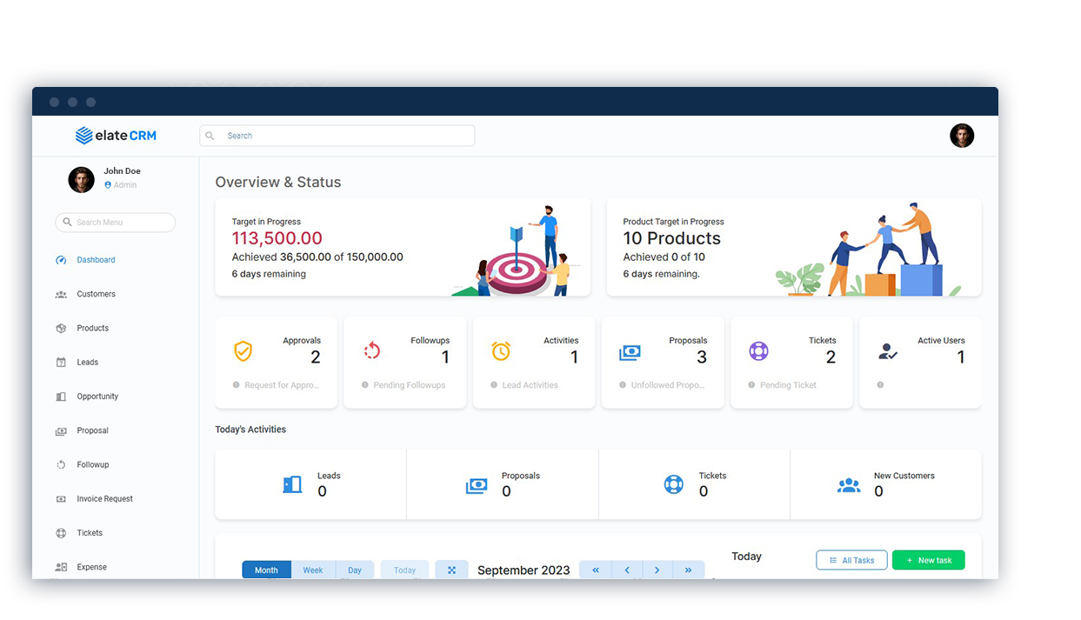This screenshot has height=620, width=1081.
Task: Click the Tickets lifebuoy icon in status card
Action: tap(758, 351)
